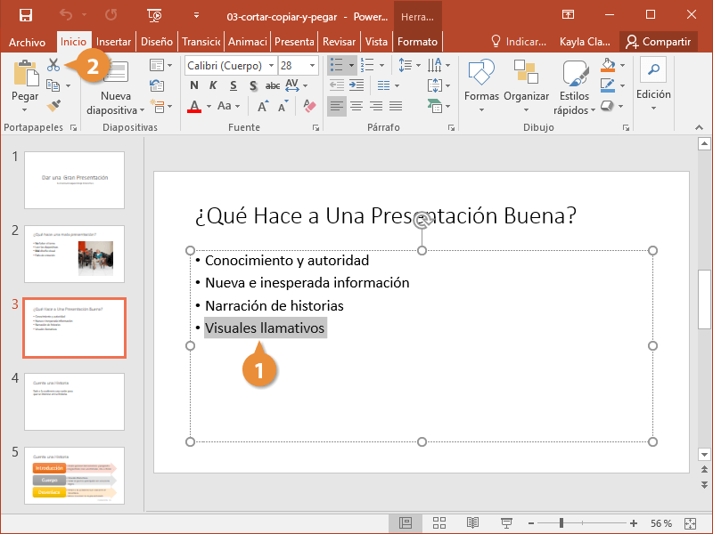Screen dimensions: 713x534
Task: Expand the Pegar dropdown arrow
Action: pyautogui.click(x=25, y=109)
